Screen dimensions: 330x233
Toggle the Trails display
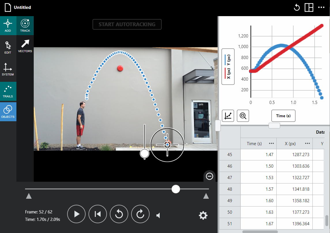8,91
